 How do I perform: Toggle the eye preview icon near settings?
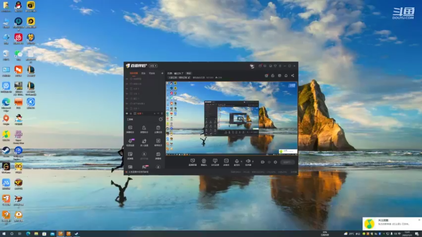(x=269, y=162)
